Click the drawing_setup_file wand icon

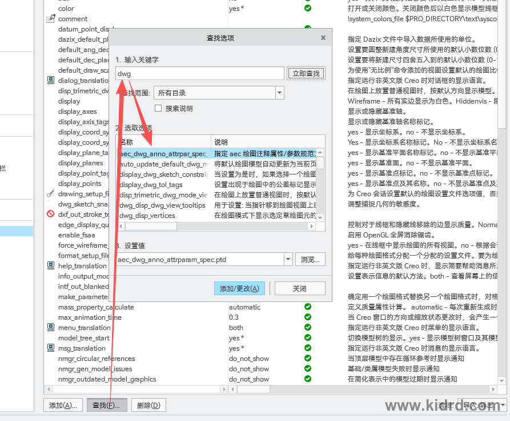50,194
